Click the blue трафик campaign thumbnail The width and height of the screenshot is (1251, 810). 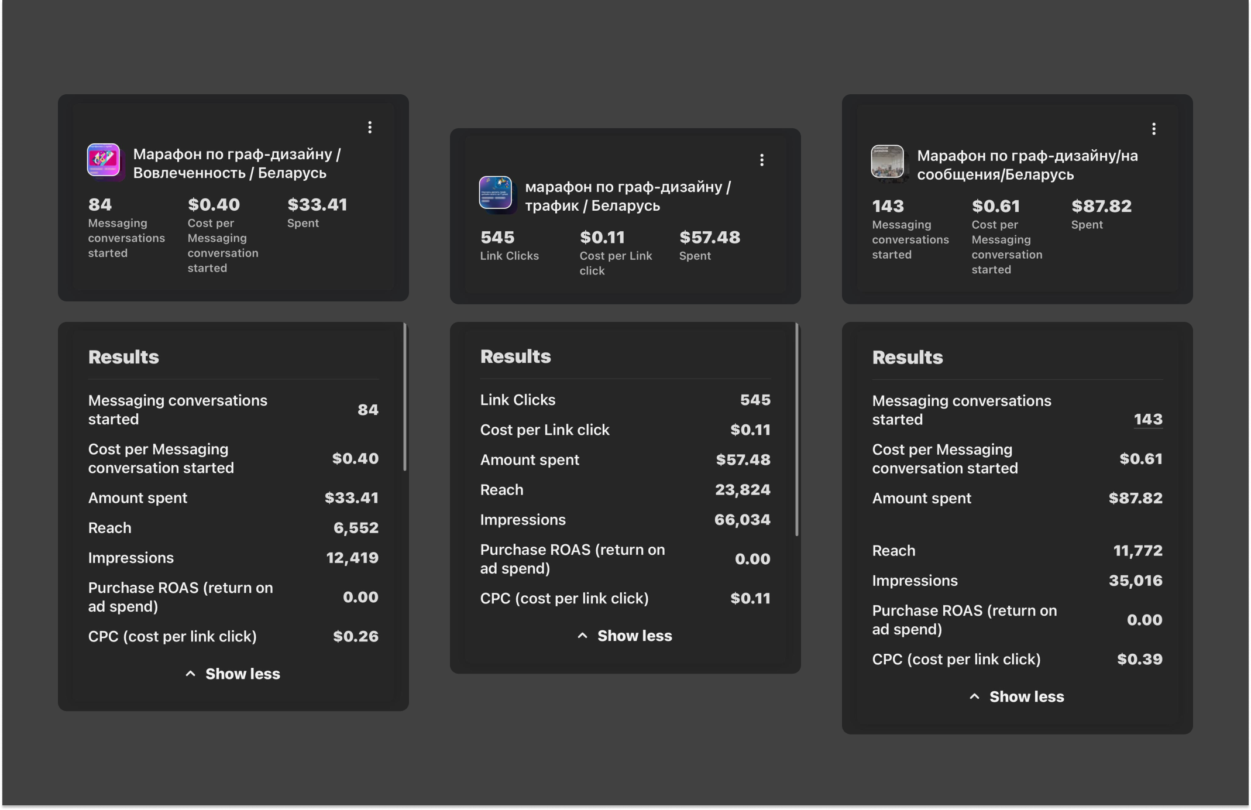pos(496,193)
